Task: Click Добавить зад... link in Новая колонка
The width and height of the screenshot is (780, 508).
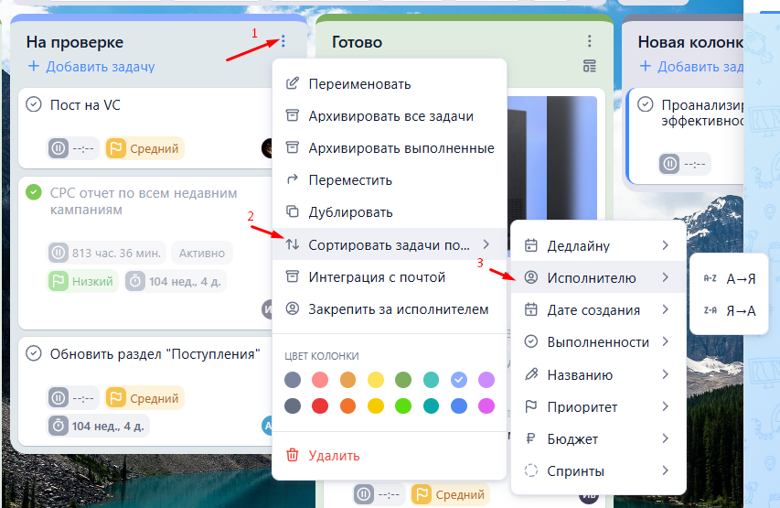Action: coord(691,66)
